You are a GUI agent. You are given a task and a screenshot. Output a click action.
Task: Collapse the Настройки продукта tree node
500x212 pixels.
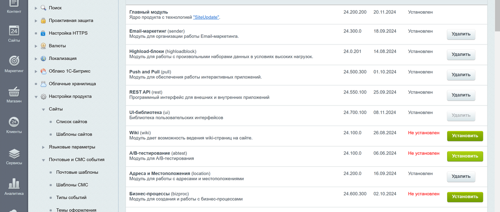point(36,96)
